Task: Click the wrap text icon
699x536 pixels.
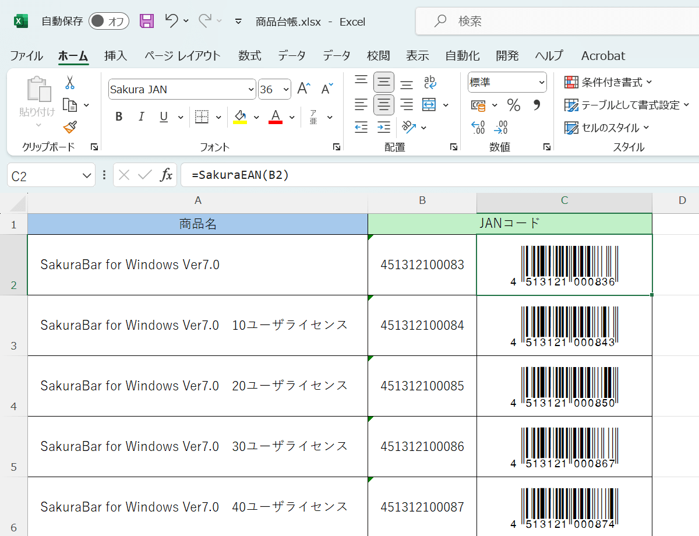Action: (x=430, y=82)
